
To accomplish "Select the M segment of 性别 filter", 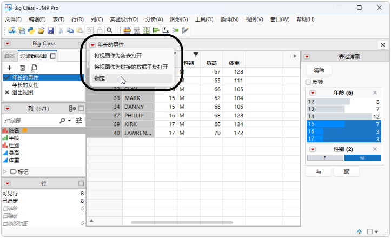I will pos(362,157).
